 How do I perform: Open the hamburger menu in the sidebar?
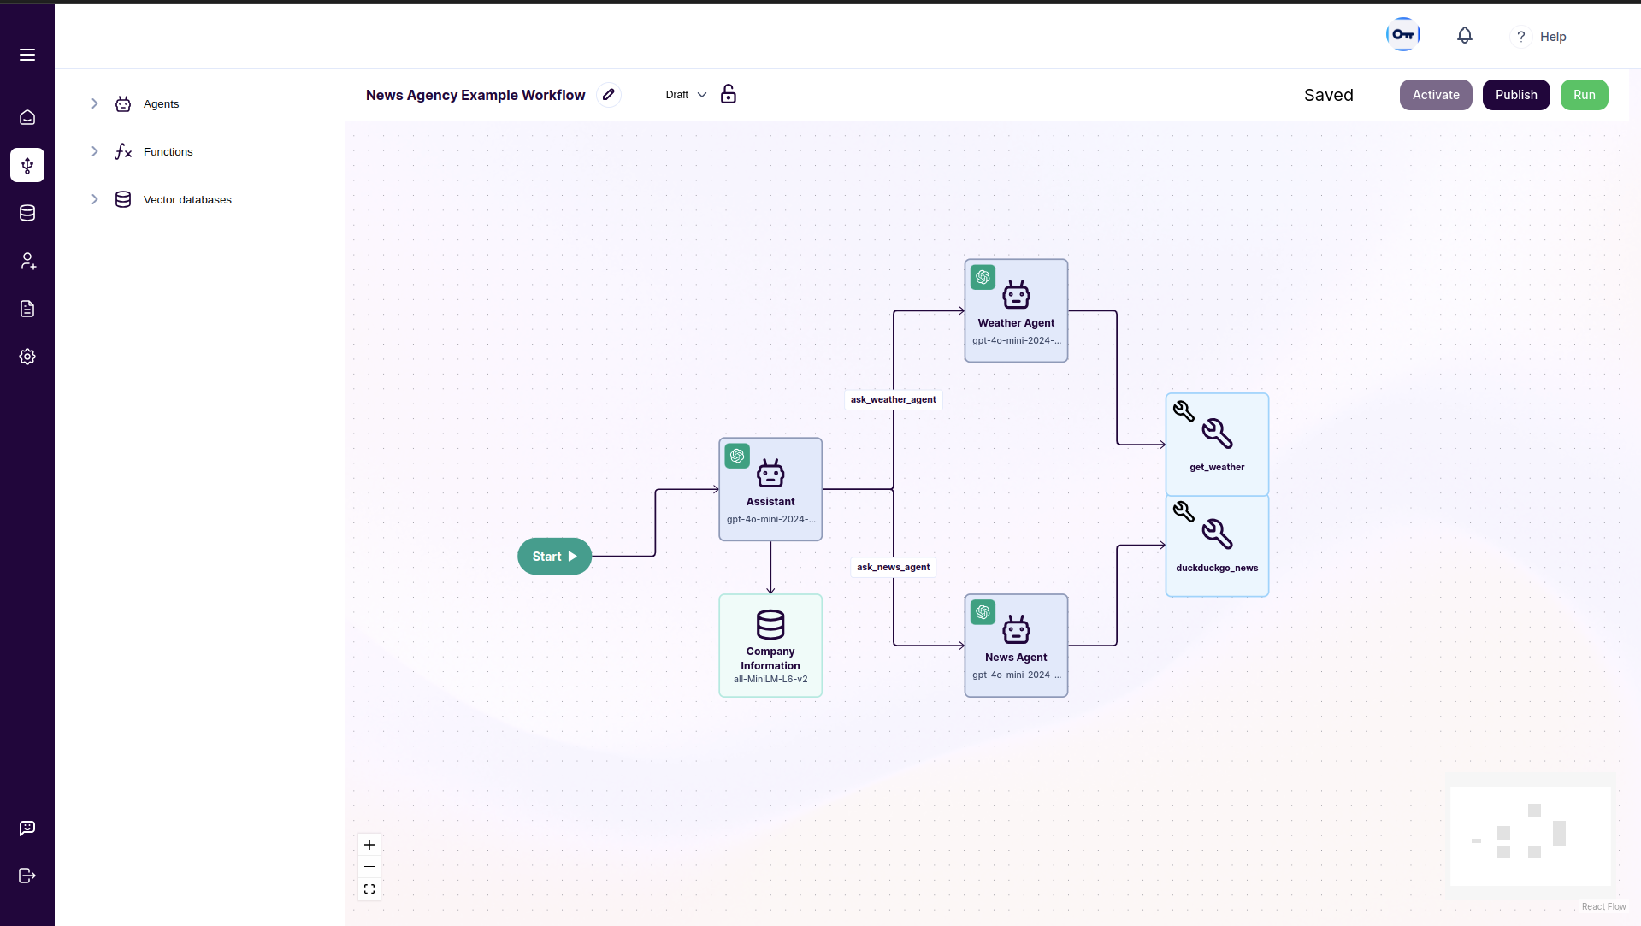point(27,55)
